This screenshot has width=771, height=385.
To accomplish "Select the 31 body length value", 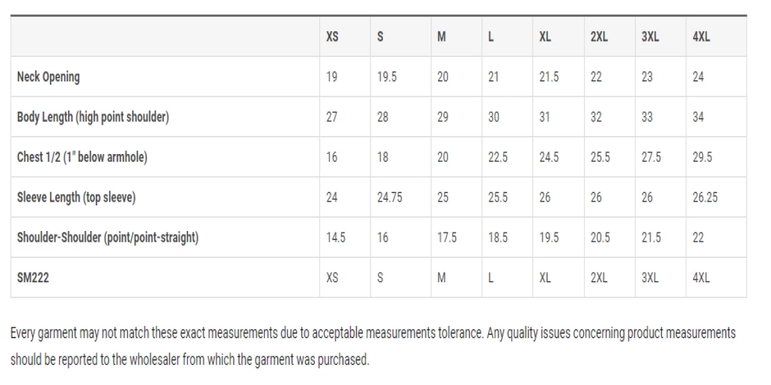I will tap(545, 117).
